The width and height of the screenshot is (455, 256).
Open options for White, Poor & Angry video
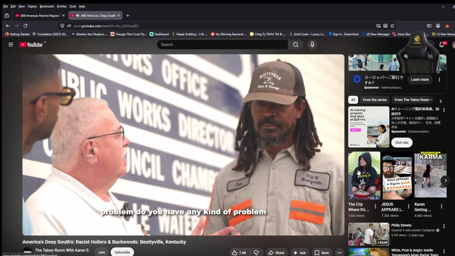[x=444, y=252]
